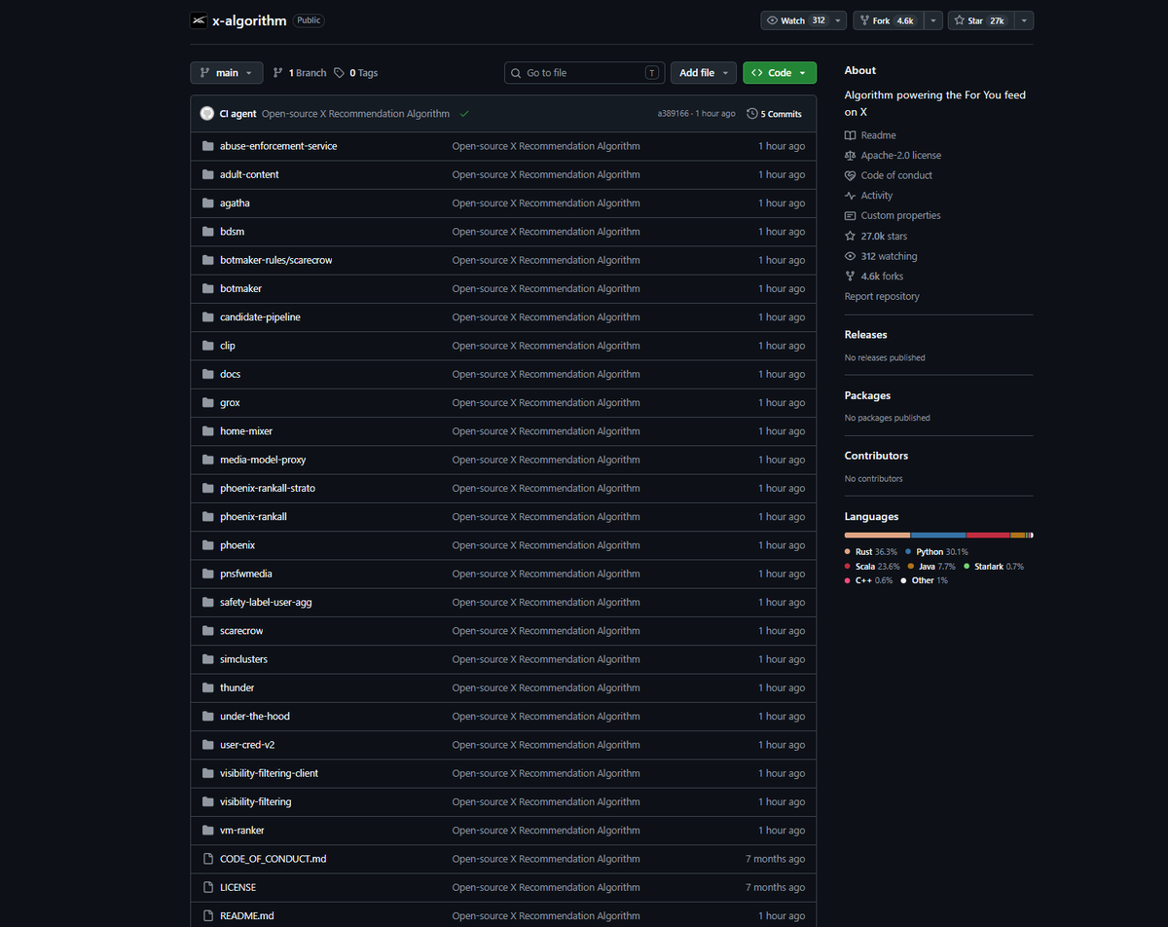This screenshot has height=927, width=1168.
Task: Click the folder icon next to agatha
Action: pyautogui.click(x=207, y=204)
